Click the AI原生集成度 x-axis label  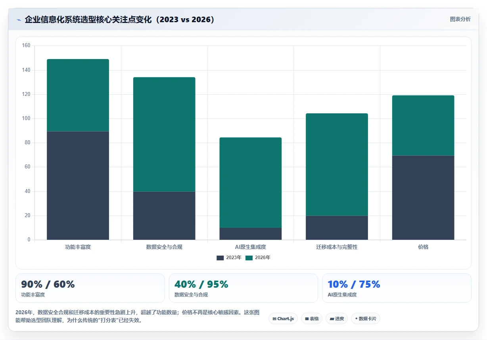point(251,247)
